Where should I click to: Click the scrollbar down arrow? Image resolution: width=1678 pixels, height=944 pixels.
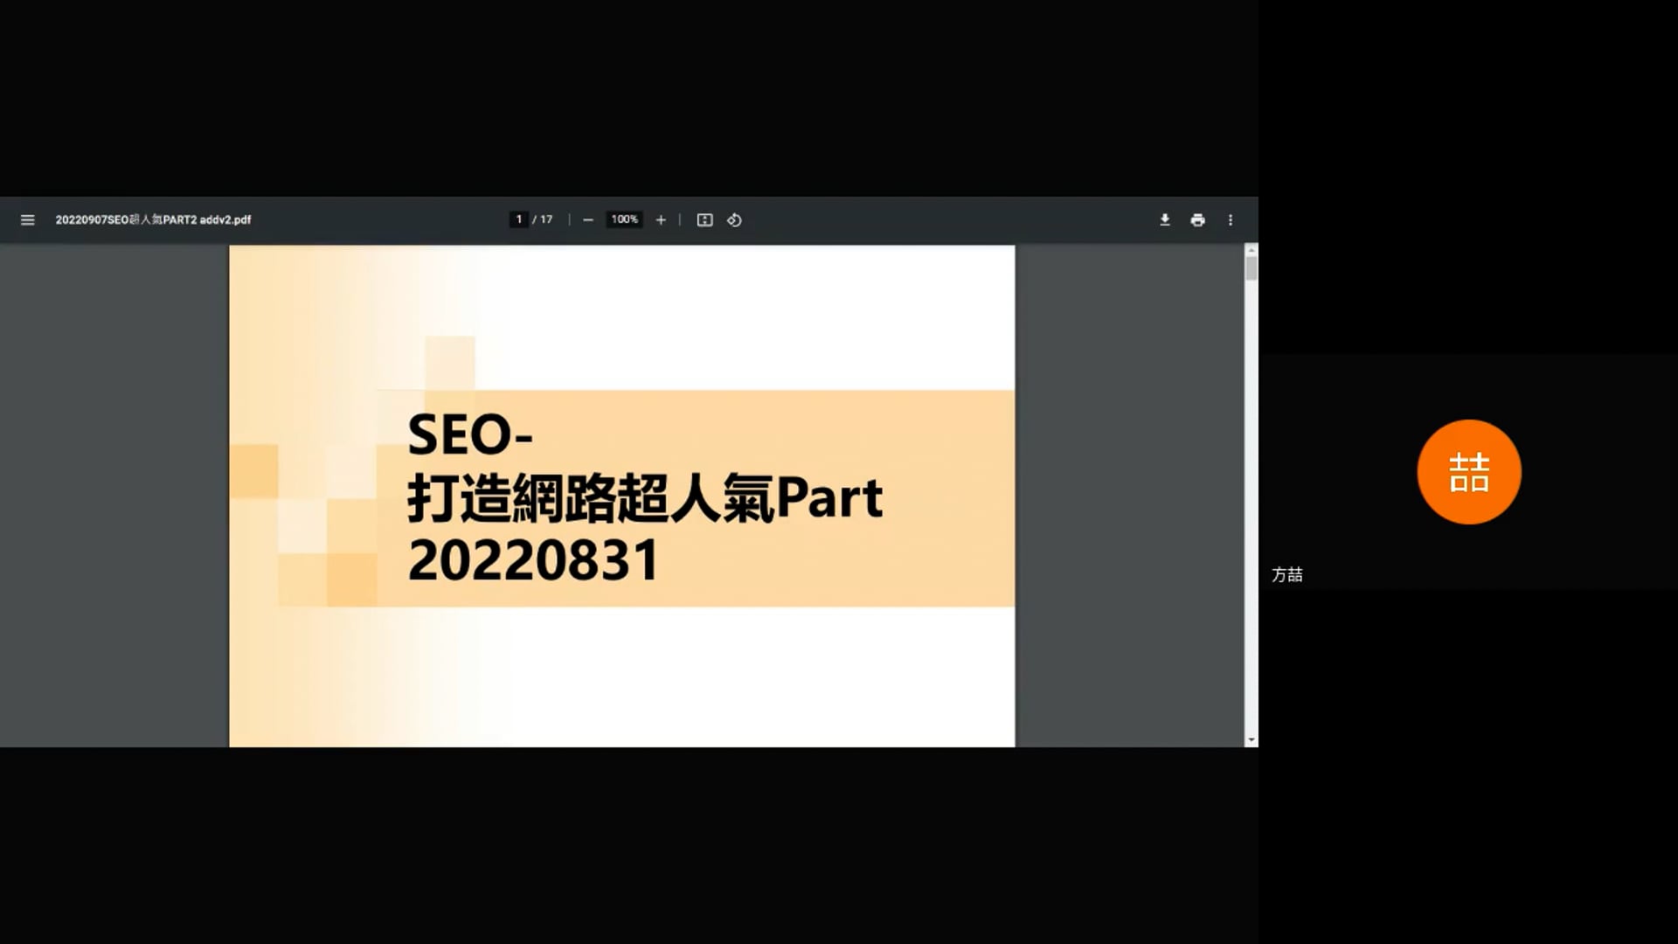click(1251, 739)
